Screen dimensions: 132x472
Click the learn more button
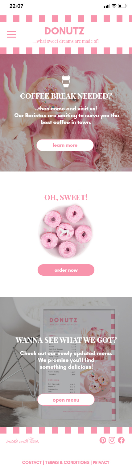click(65, 145)
